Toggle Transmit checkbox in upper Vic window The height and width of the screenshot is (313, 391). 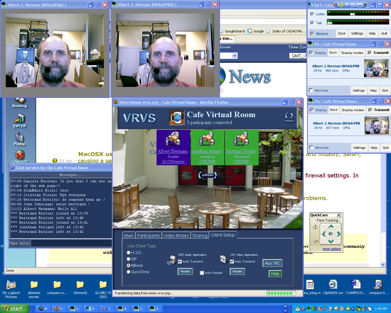pos(370,53)
